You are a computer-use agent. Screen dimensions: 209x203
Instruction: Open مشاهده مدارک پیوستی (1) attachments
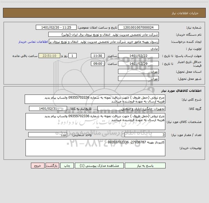click(x=99, y=166)
